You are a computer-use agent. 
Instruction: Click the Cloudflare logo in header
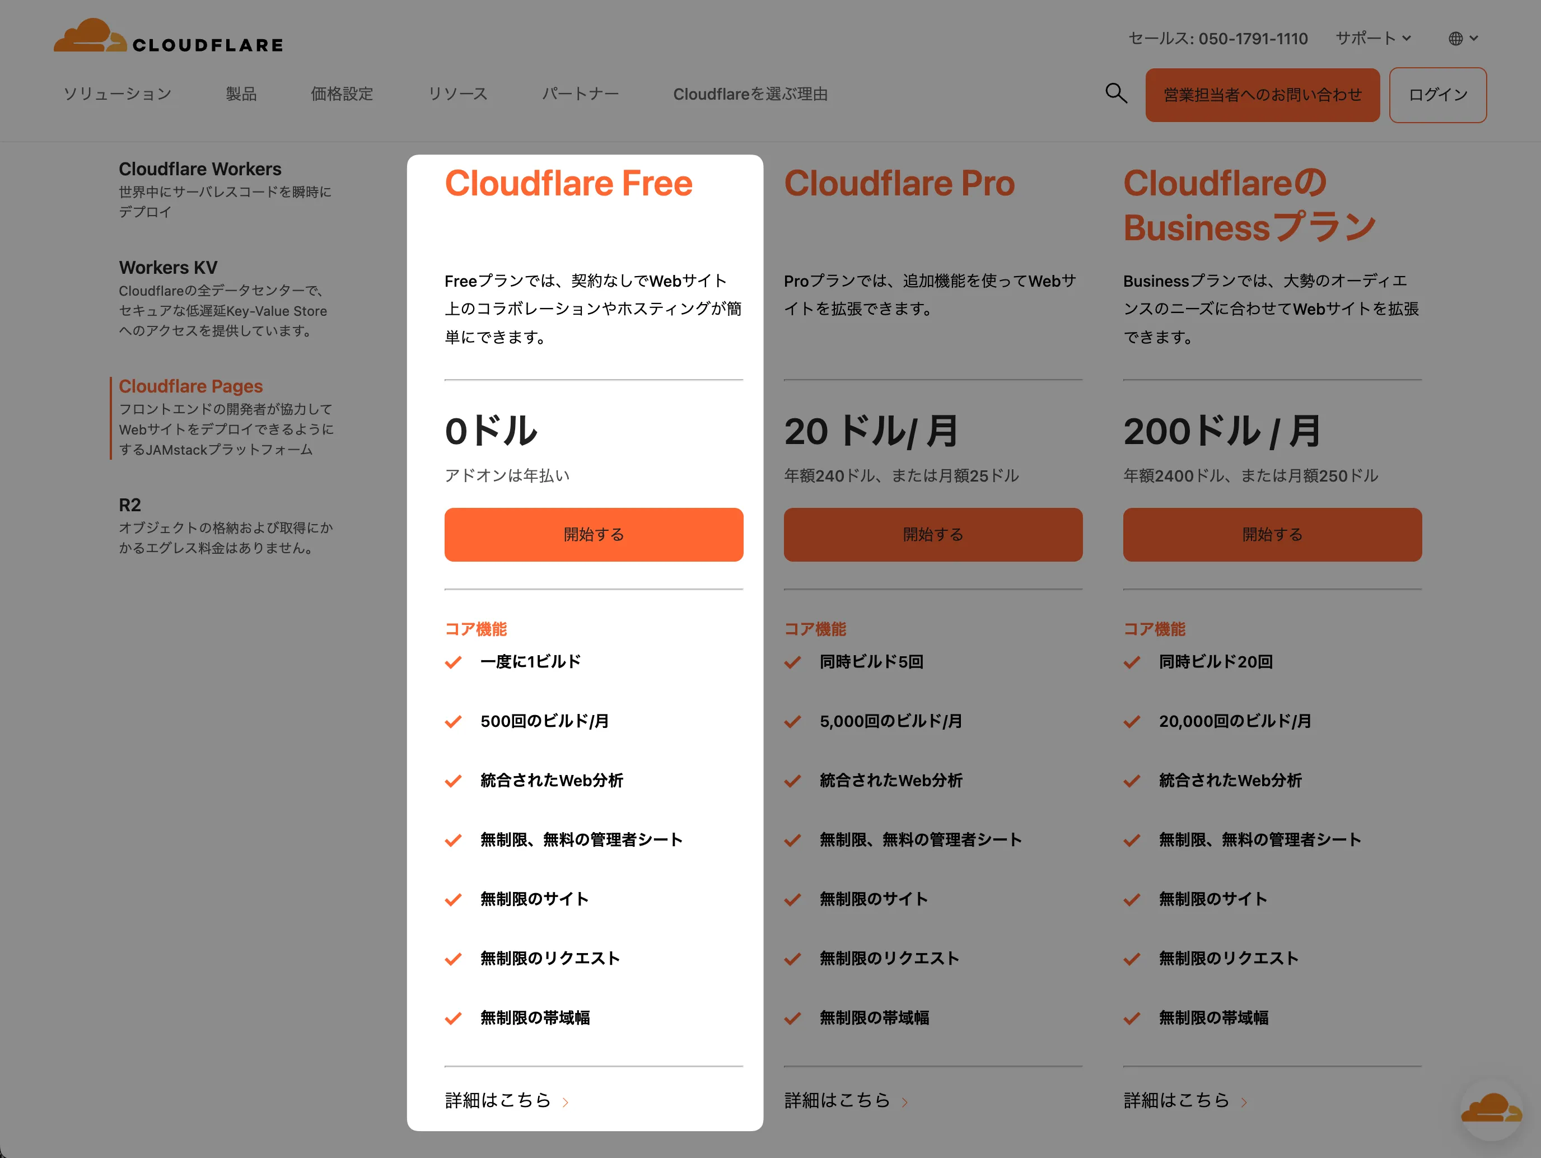[x=168, y=38]
